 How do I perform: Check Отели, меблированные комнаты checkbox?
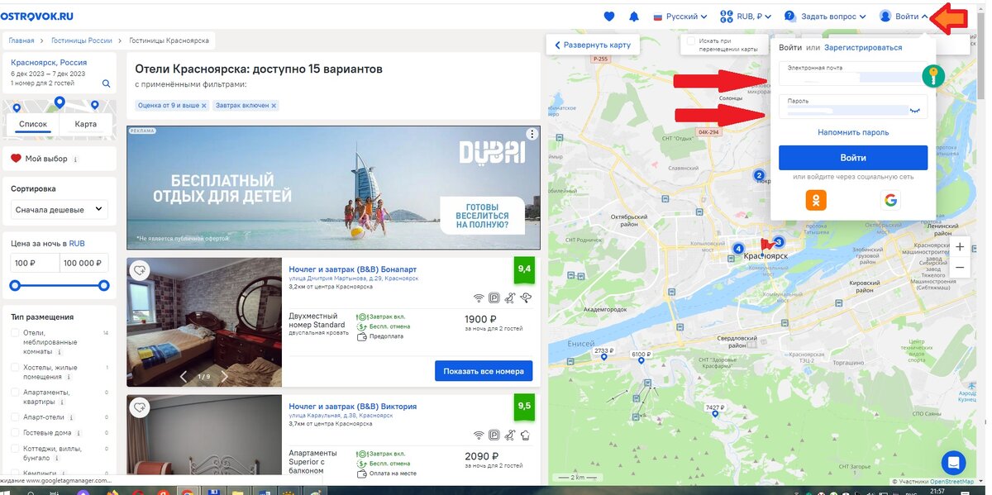tap(15, 333)
